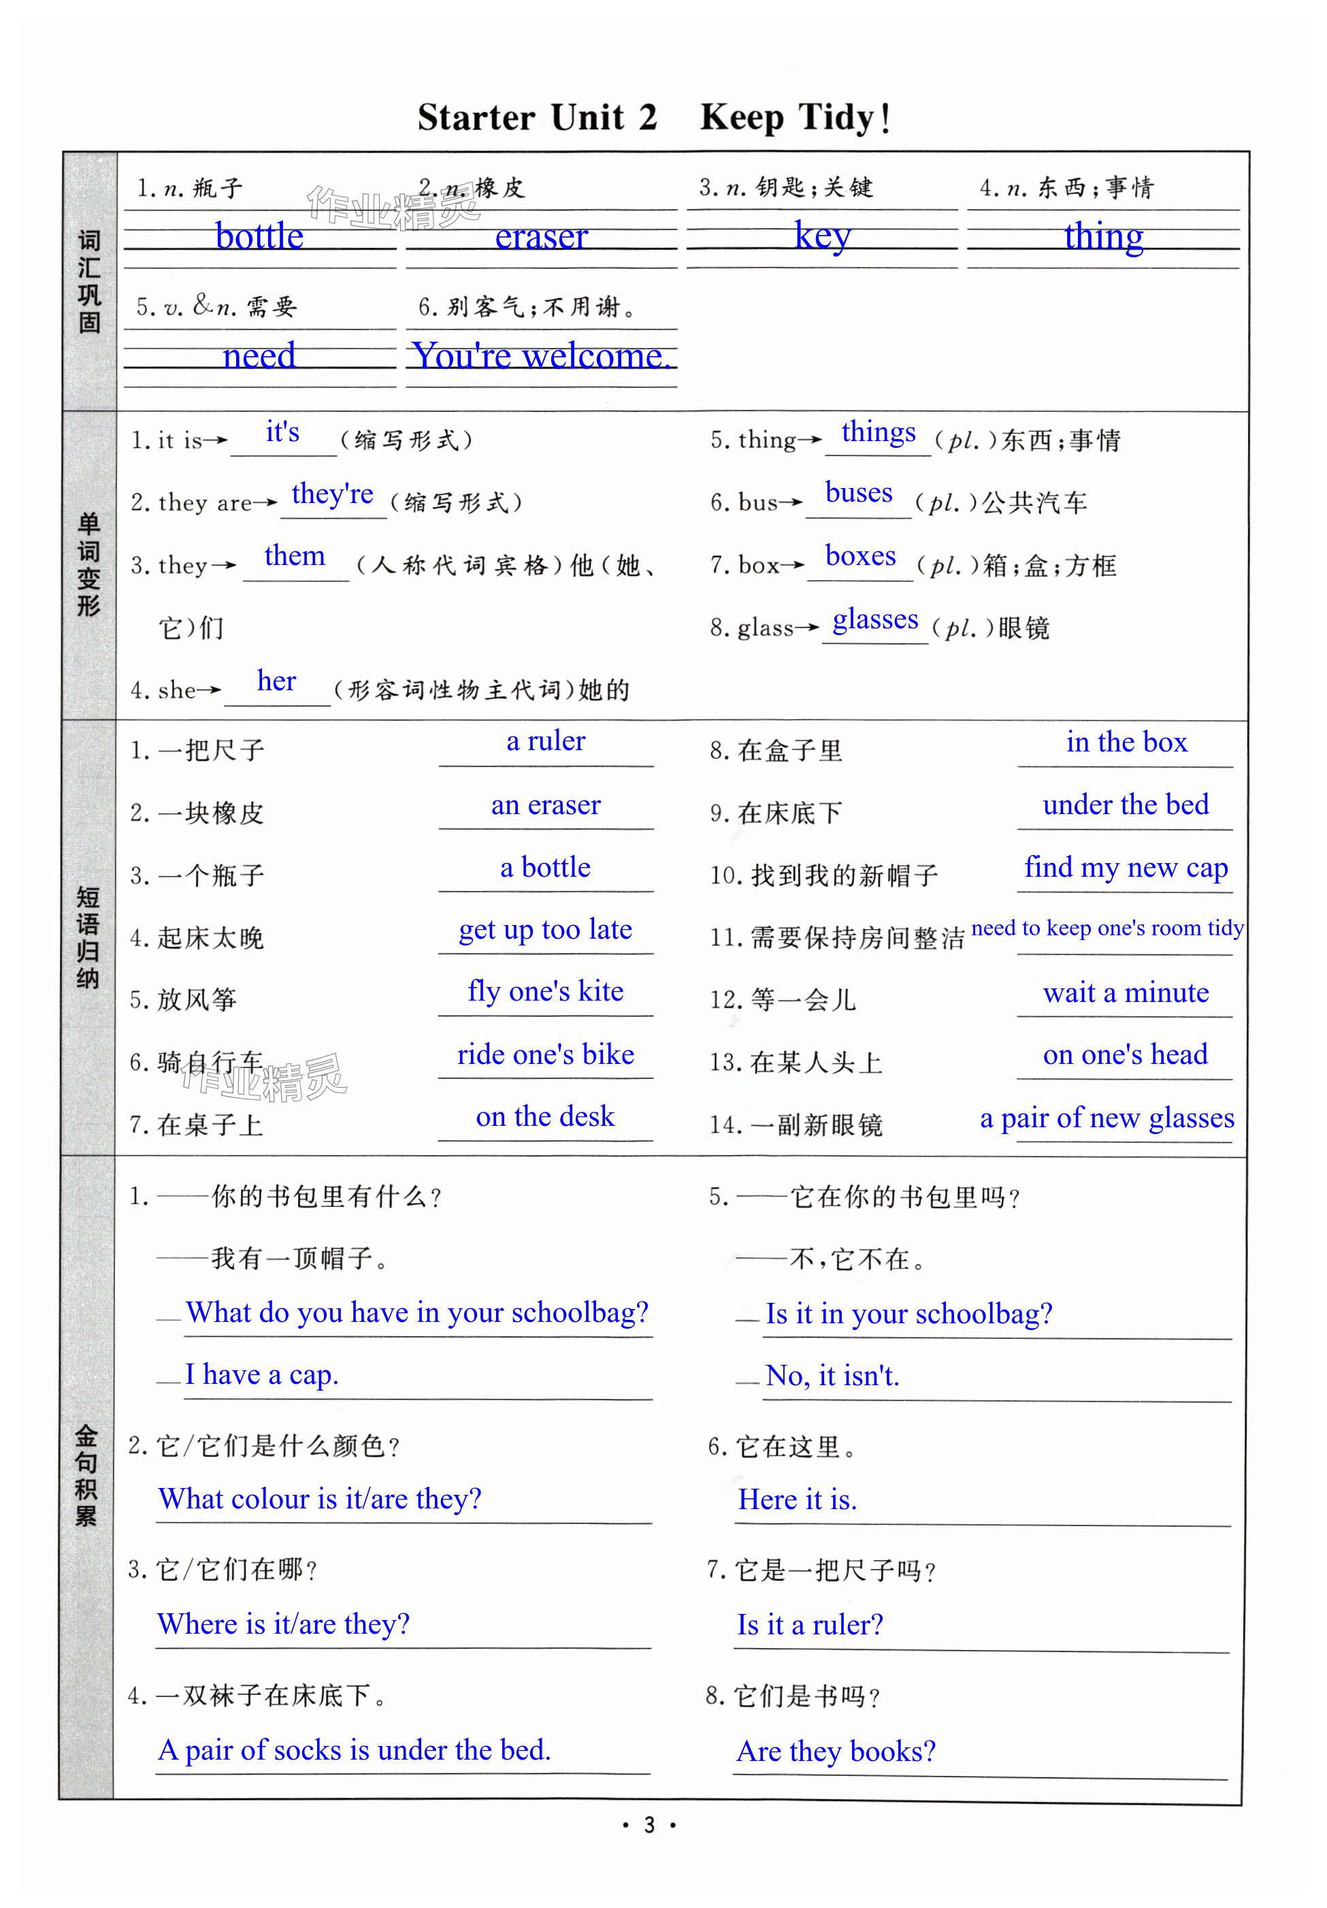Click the '词汇巩固' section label

coord(89,282)
